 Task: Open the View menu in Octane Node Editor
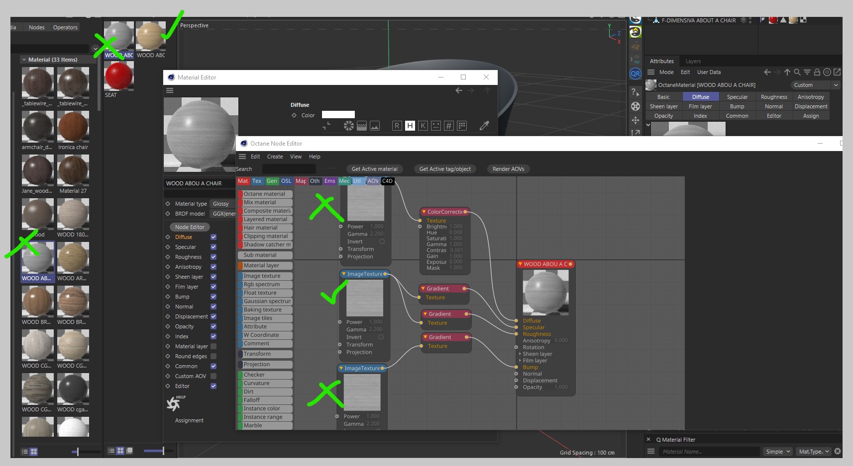click(296, 156)
